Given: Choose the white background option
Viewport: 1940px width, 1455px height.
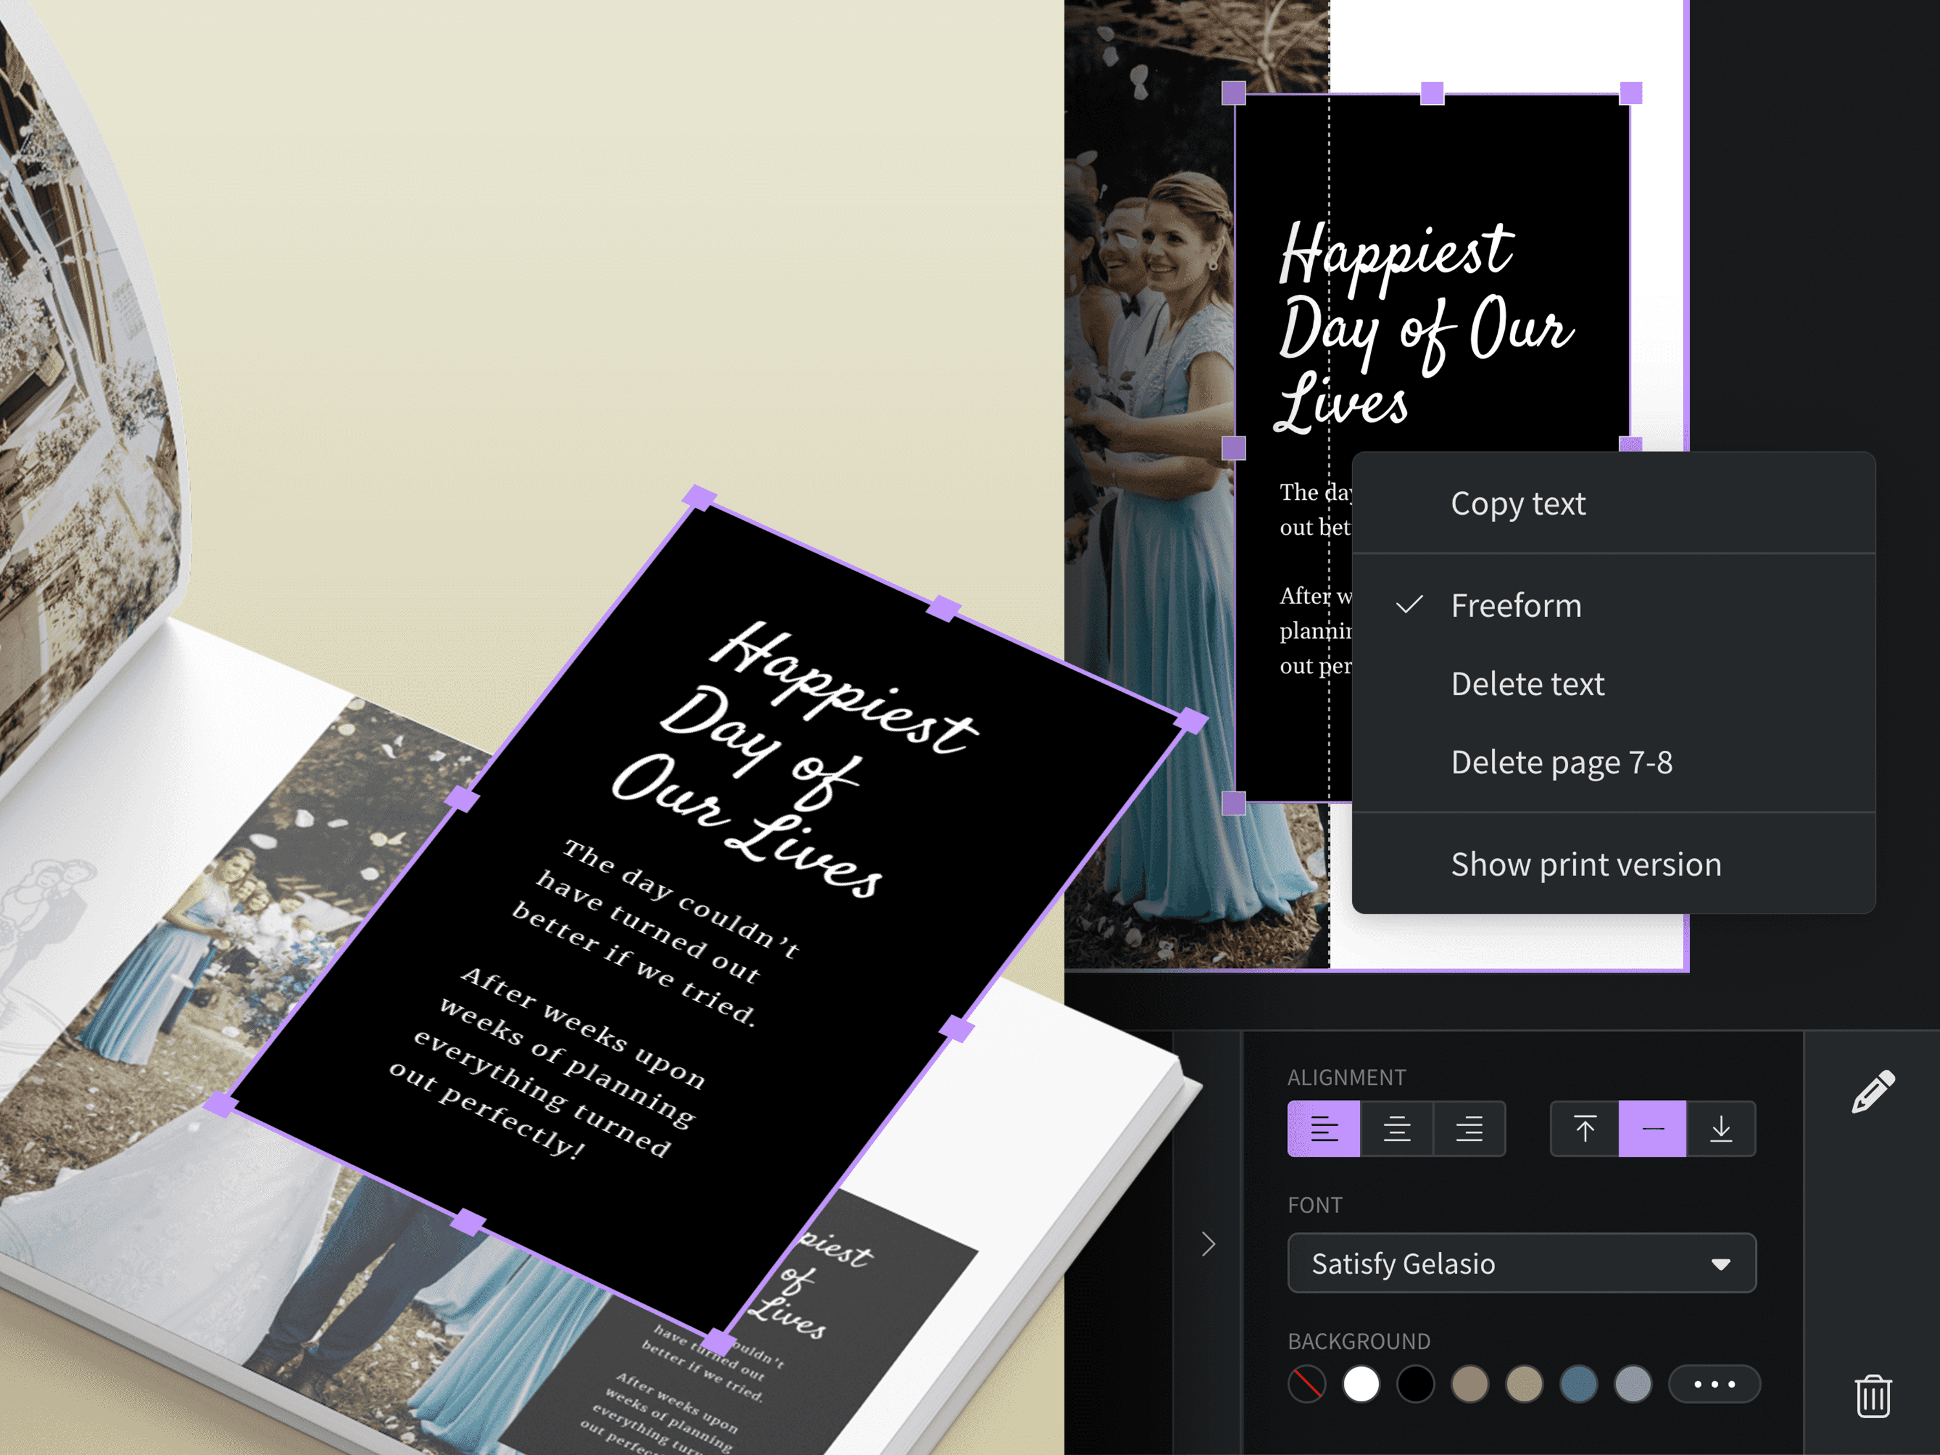Looking at the screenshot, I should 1361,1385.
